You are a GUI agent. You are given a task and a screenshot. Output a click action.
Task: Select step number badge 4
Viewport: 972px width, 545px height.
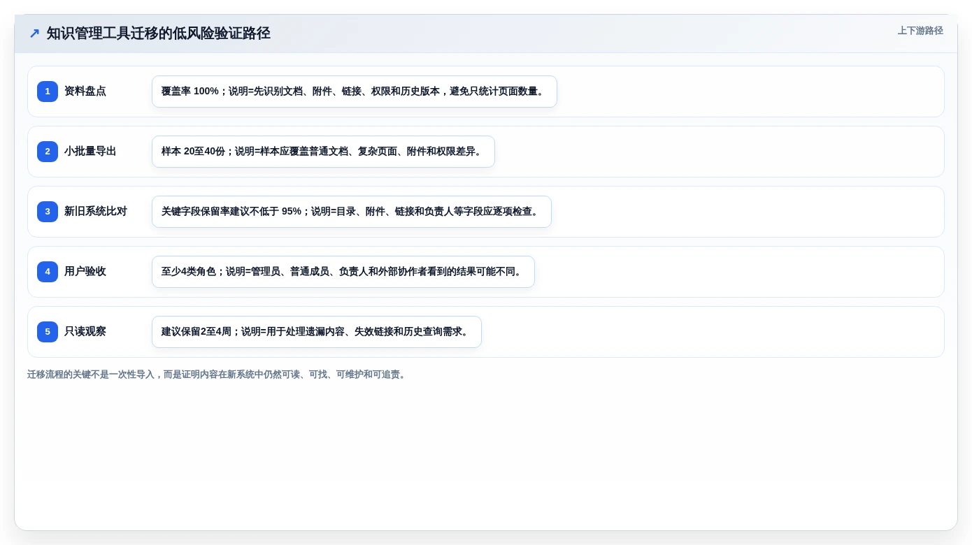point(48,272)
